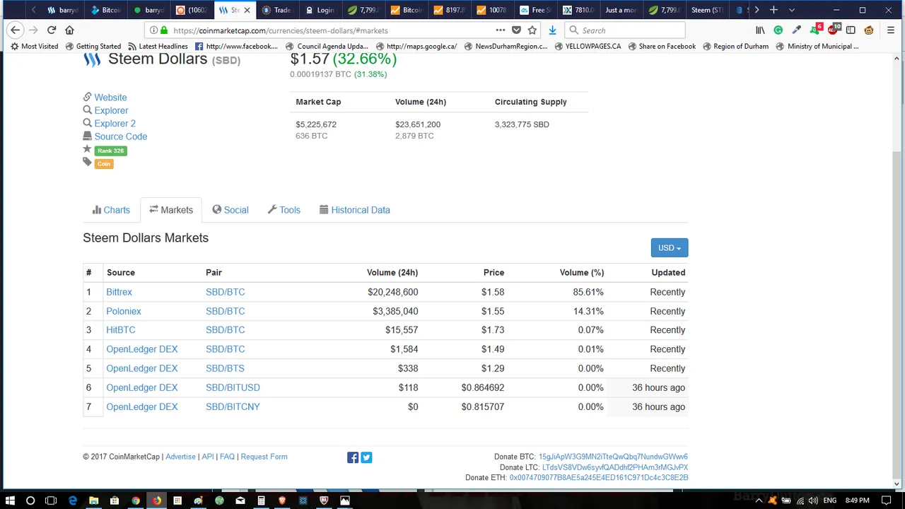Select the Markets tab
Image resolution: width=905 pixels, height=509 pixels.
[171, 210]
